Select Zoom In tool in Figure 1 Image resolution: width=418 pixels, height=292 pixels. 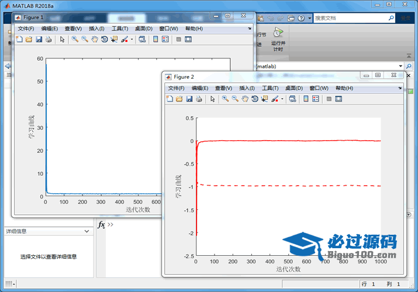75,39
